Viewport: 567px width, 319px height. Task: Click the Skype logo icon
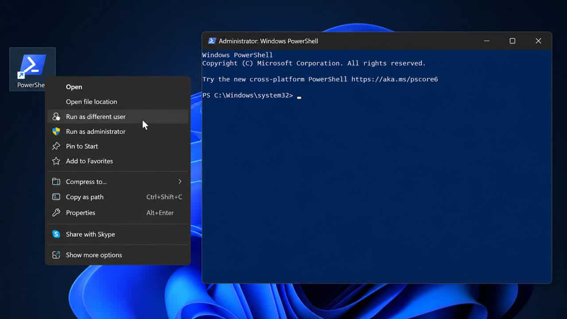[x=56, y=234]
